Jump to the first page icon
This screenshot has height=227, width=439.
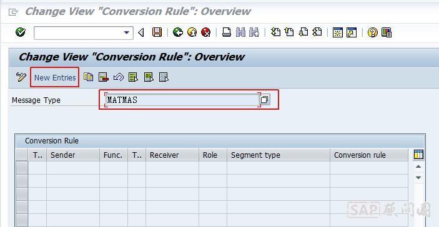click(x=275, y=32)
